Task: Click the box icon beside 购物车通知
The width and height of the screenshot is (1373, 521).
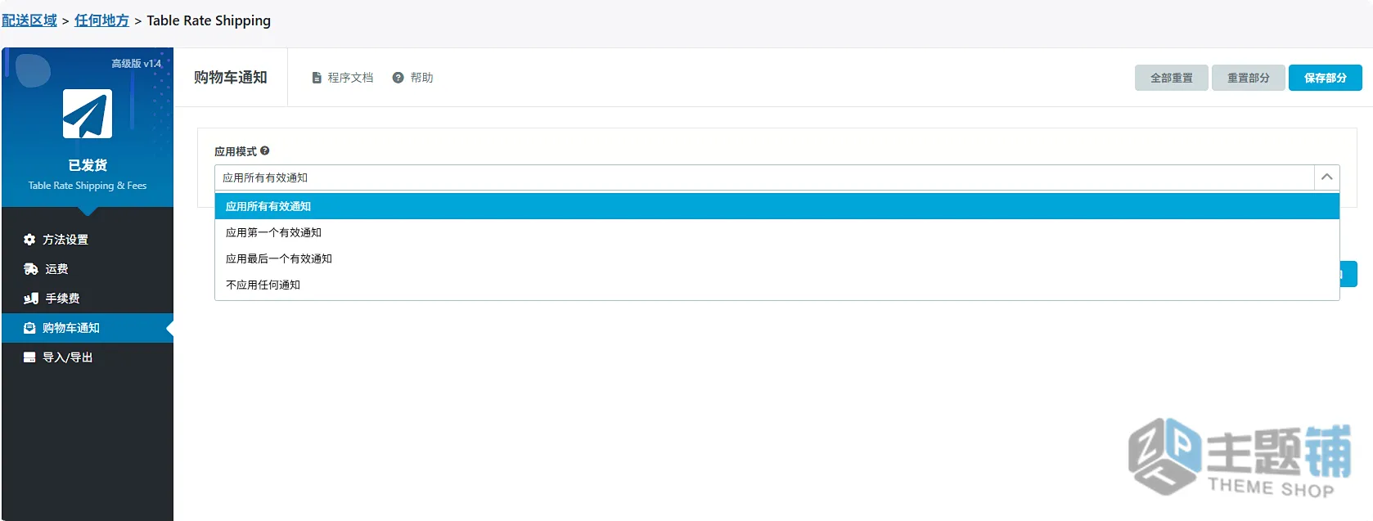Action: (x=29, y=328)
